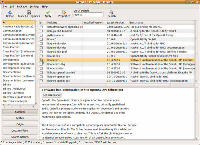Focus the Quick search input field
The image size is (200, 145).
tap(88, 15)
